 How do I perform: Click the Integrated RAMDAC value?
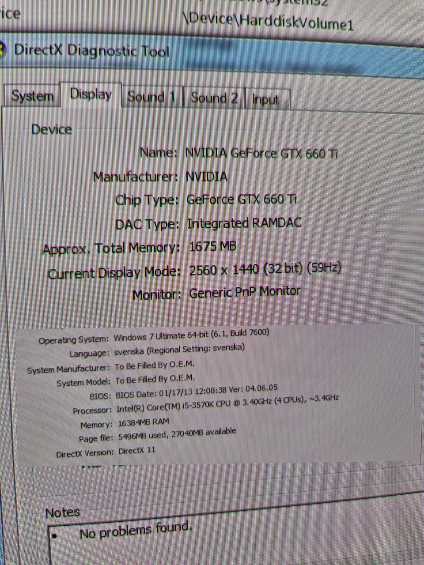[x=244, y=222]
